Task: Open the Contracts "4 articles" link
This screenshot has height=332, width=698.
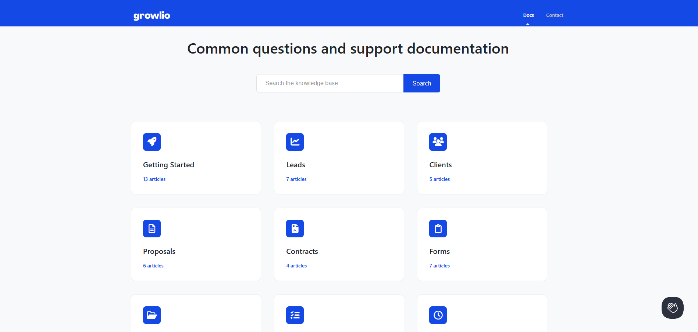Action: (x=296, y=266)
